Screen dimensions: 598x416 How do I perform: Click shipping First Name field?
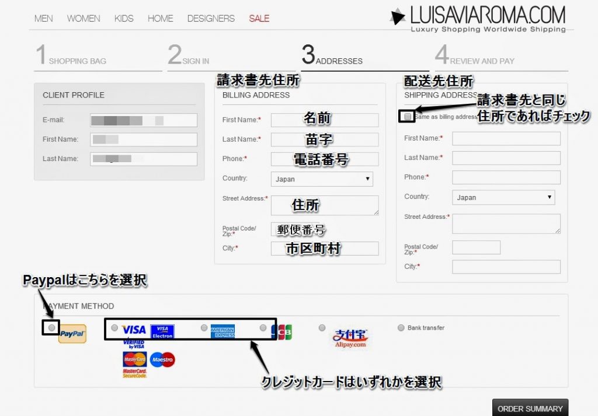[506, 138]
